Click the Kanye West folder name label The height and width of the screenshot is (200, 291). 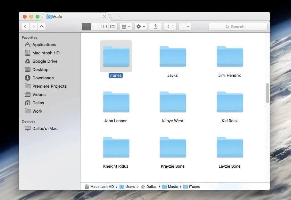point(173,121)
